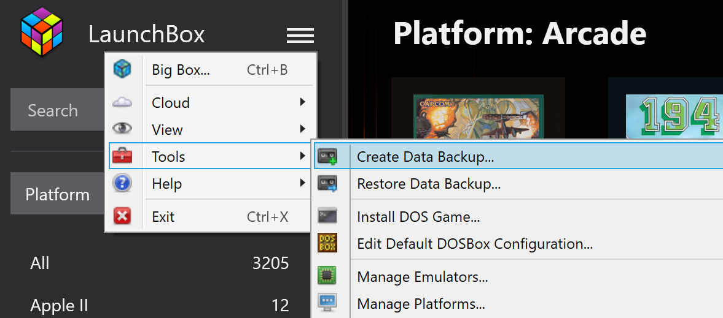Click the 3205 games count
723x318 pixels.
pos(271,263)
